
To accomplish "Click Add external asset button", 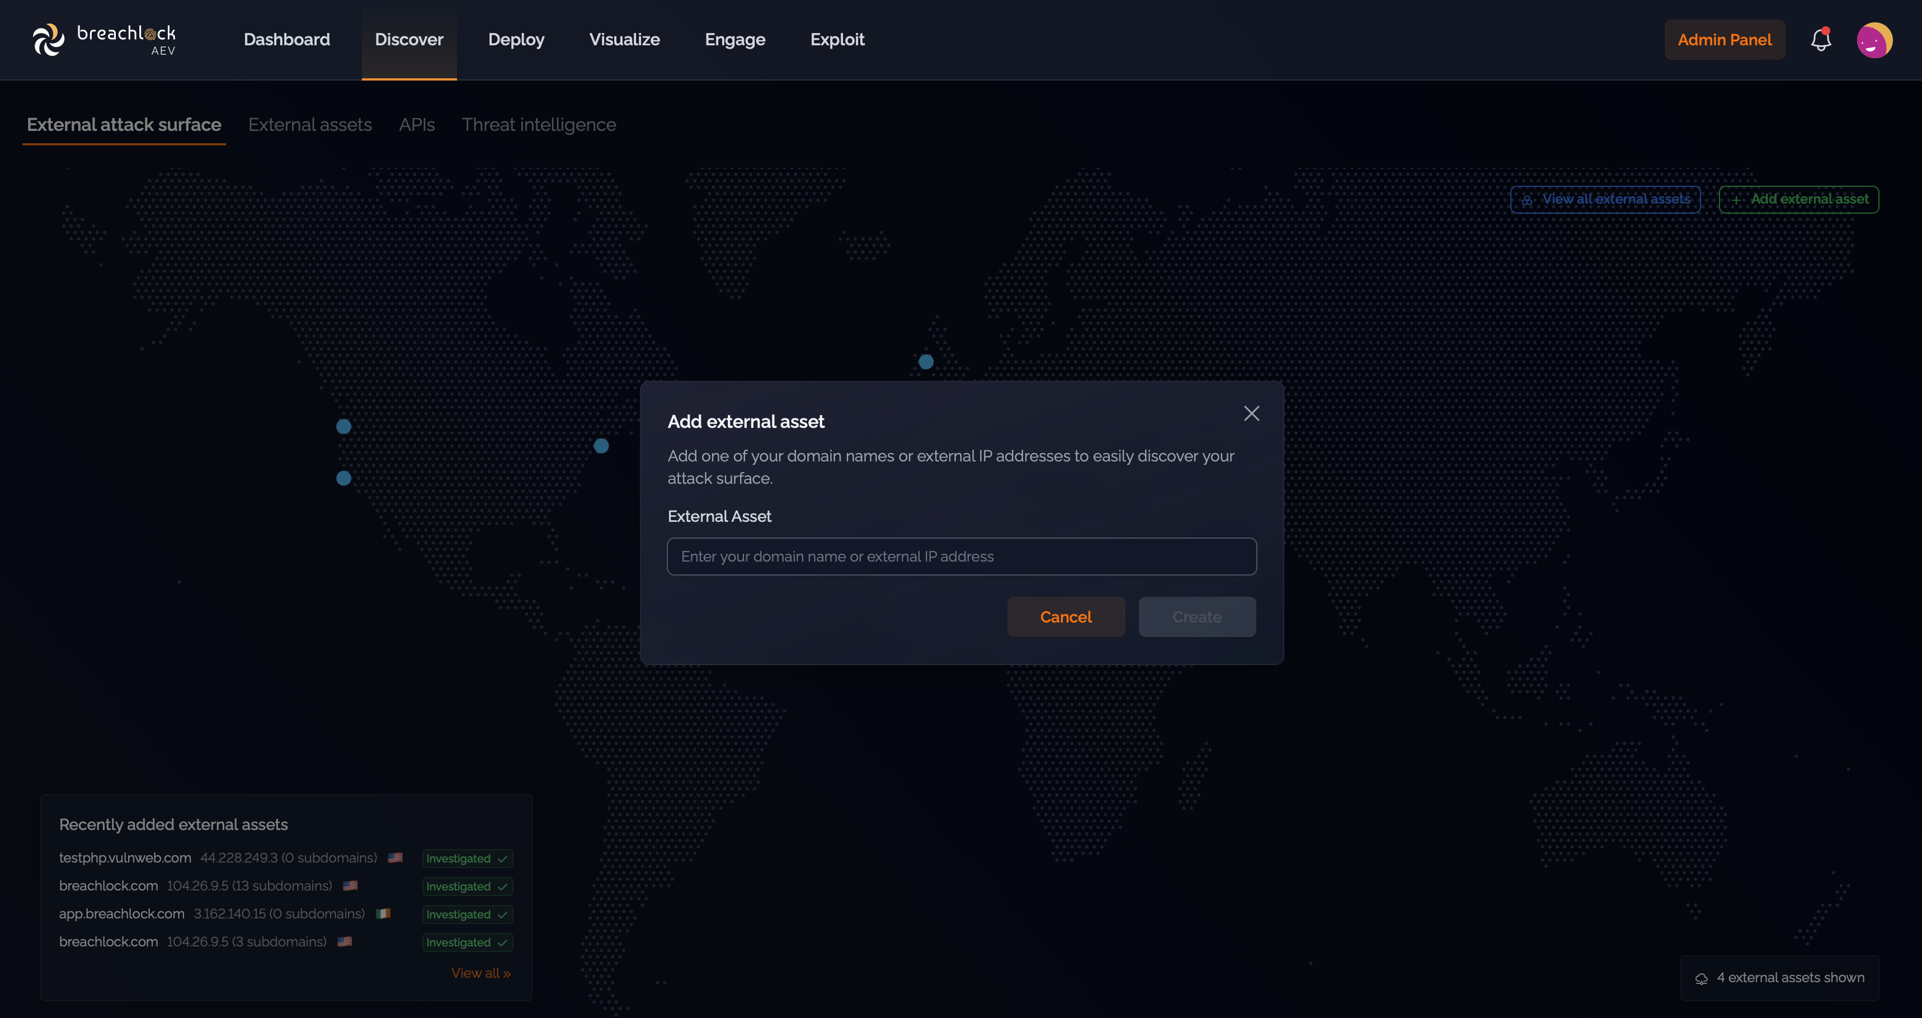I will (1798, 199).
